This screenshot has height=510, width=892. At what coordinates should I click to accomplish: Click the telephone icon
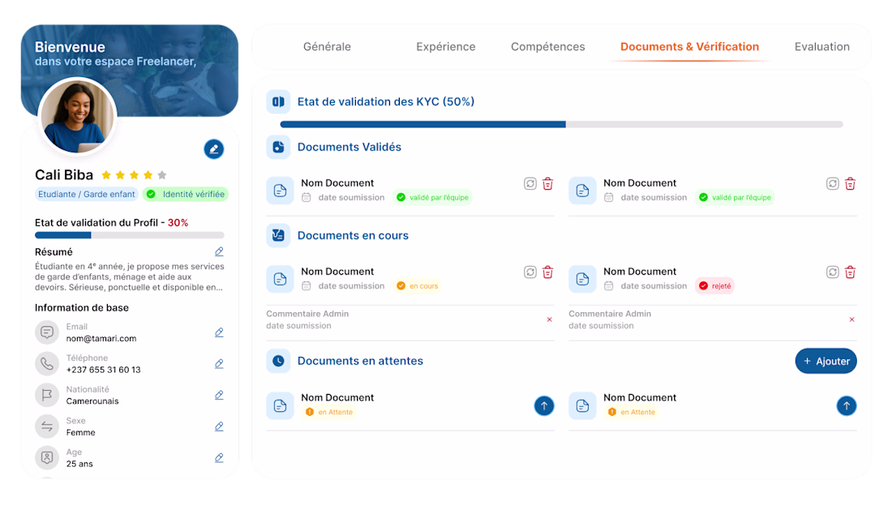pos(47,363)
